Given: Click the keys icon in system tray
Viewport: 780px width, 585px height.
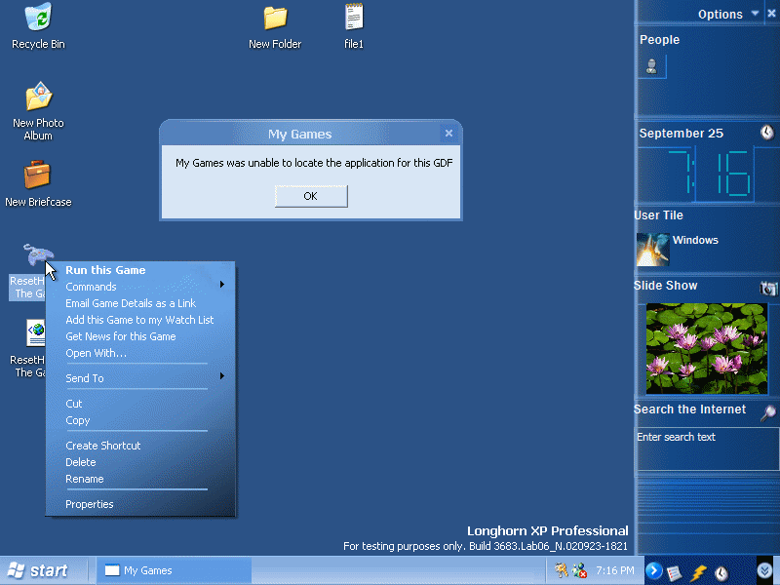Looking at the screenshot, I should 561,570.
